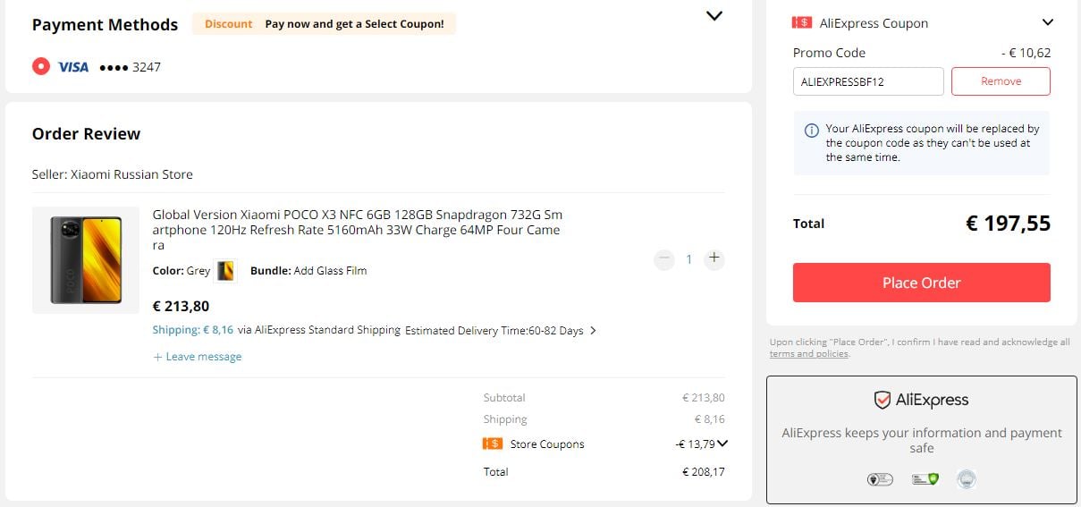Leave a message for the seller

point(197,357)
